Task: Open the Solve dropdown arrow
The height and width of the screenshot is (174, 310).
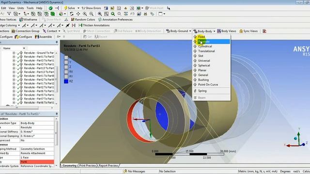Action: coord(78,8)
